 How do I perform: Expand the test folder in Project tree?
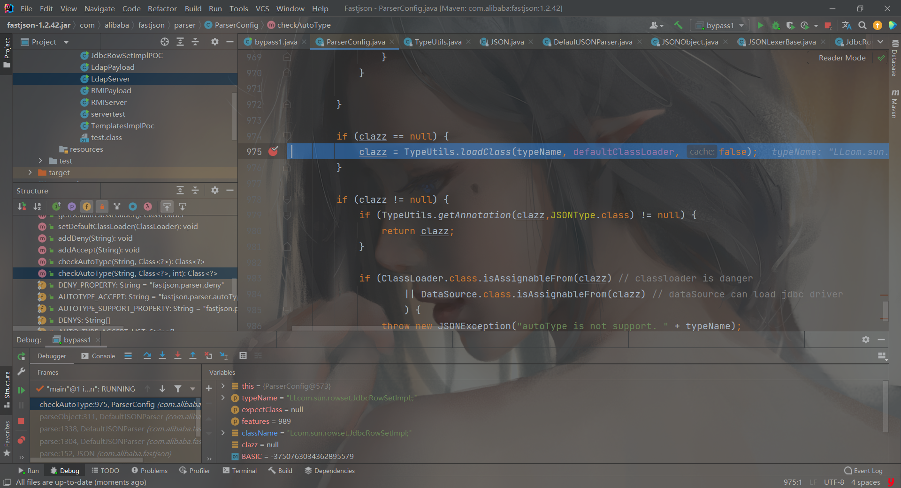[40, 161]
